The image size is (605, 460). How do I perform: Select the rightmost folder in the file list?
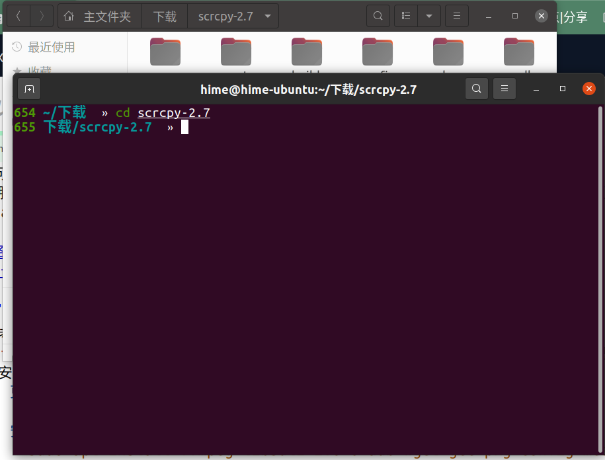click(519, 52)
